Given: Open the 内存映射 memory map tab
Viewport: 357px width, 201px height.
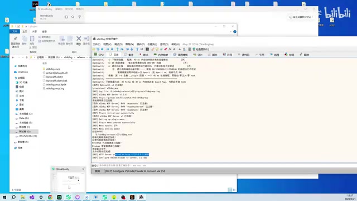Looking at the screenshot, I should coord(161,55).
